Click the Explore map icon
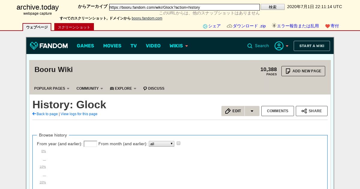360x189 pixels. 112,88
